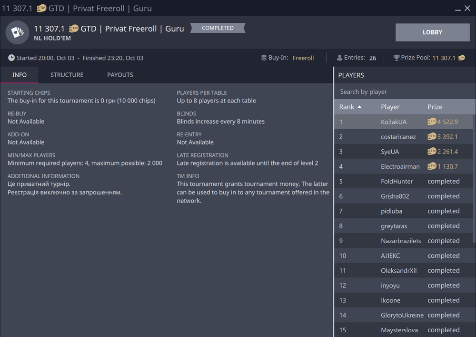This screenshot has width=476, height=337.
Task: Click the trophy icon by Prize Pool
Action: (x=396, y=58)
